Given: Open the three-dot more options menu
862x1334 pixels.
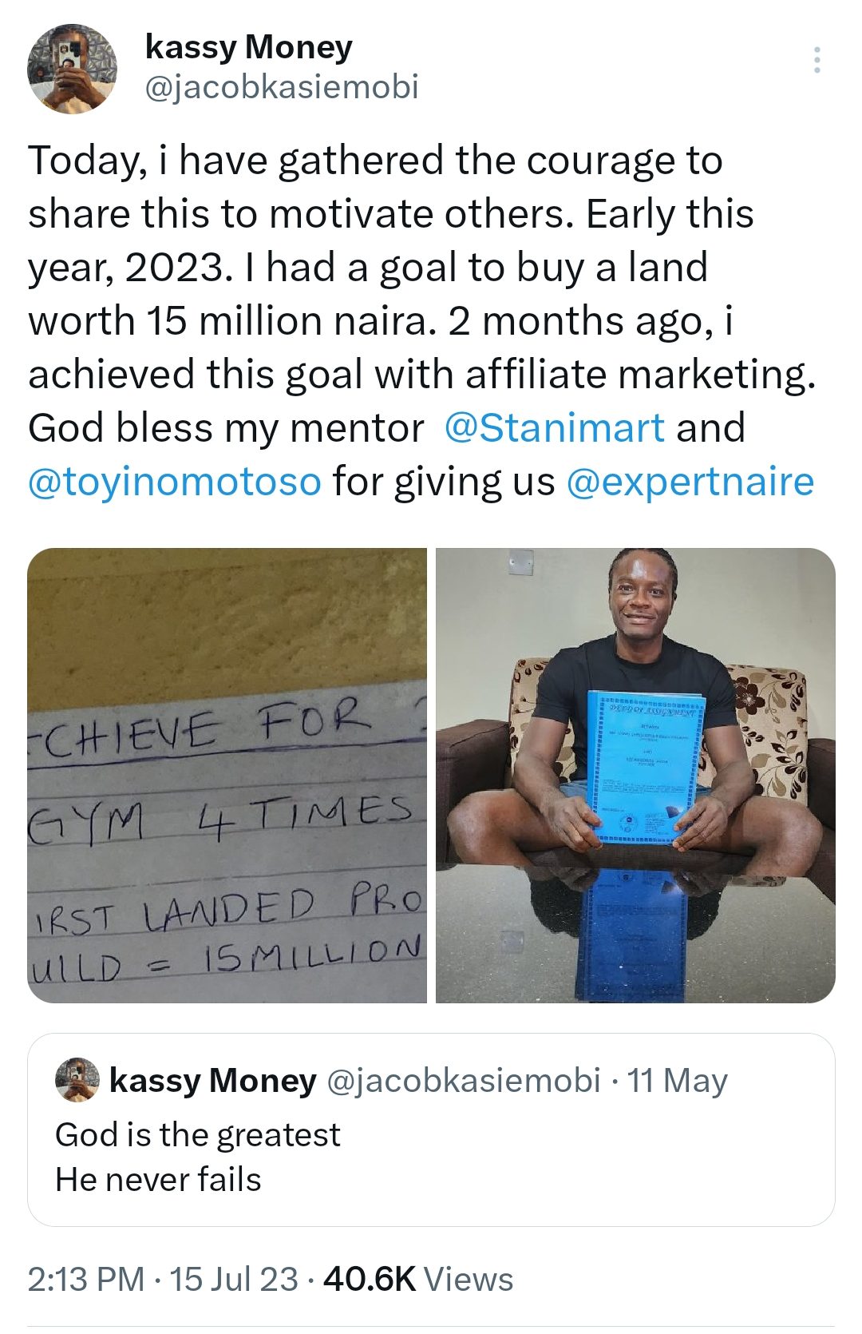Looking at the screenshot, I should coord(817,61).
